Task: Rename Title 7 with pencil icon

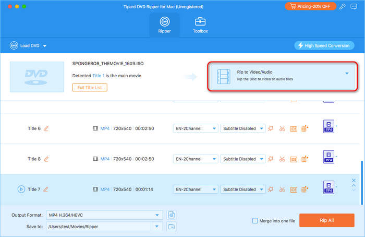Action: click(x=46, y=189)
